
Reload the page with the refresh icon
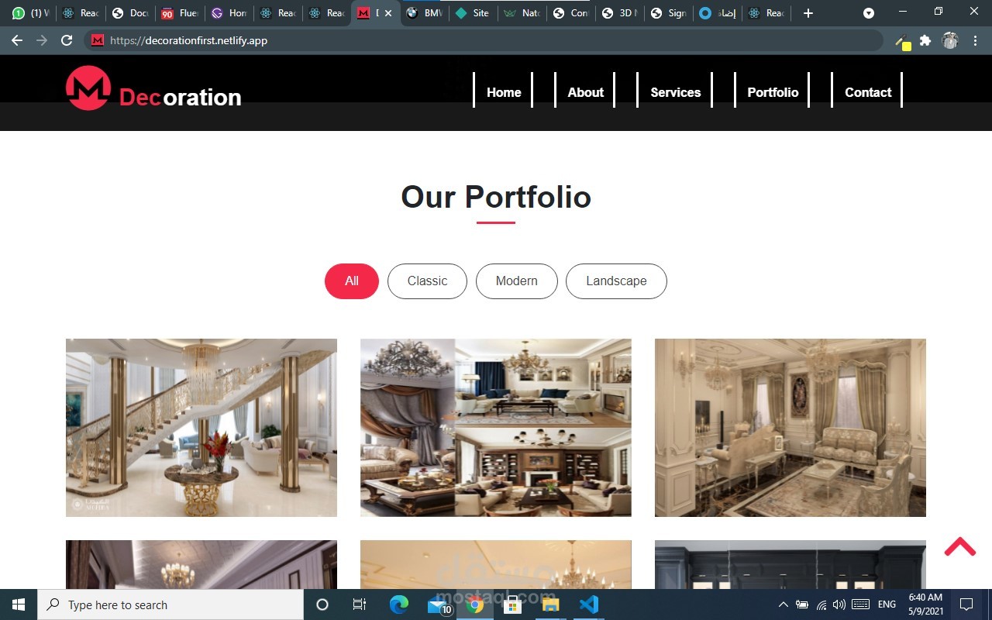[67, 40]
